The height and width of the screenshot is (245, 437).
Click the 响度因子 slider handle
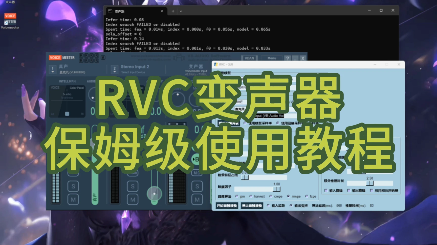coord(277,189)
